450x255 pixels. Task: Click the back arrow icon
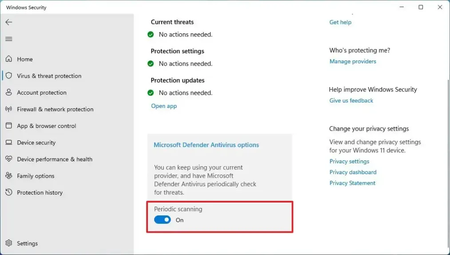coord(8,22)
